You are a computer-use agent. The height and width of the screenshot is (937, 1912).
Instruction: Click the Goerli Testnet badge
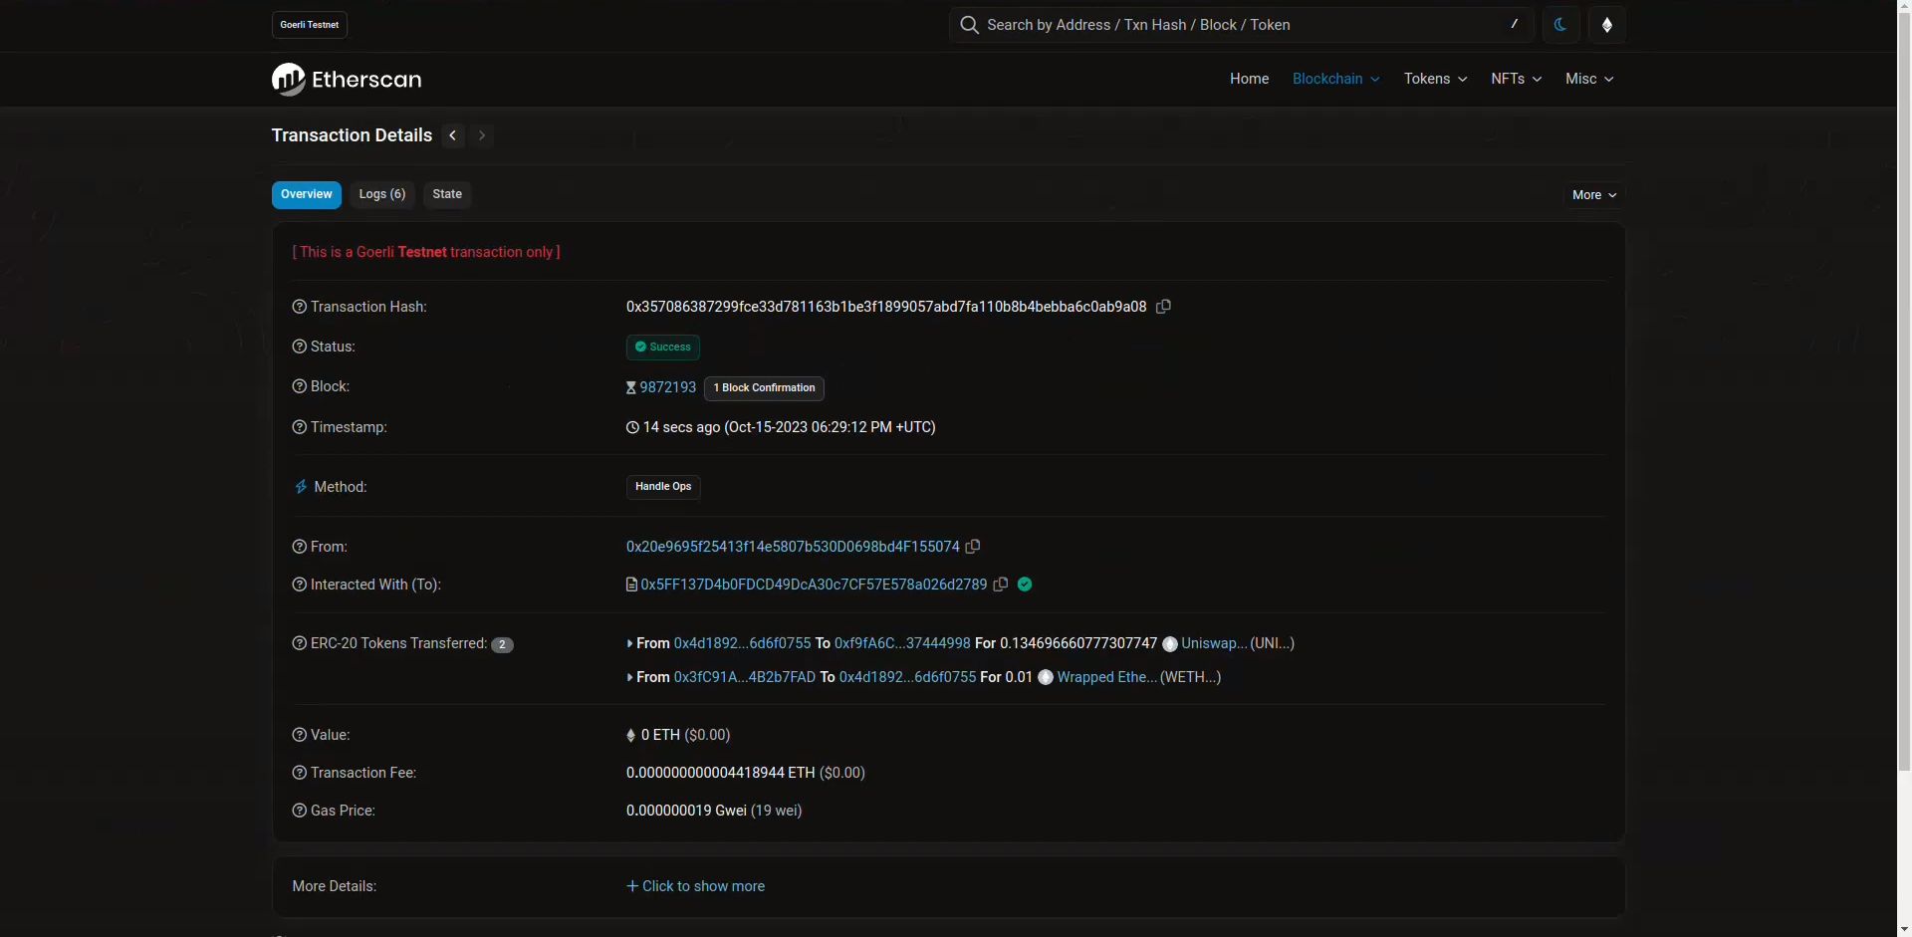(x=310, y=25)
